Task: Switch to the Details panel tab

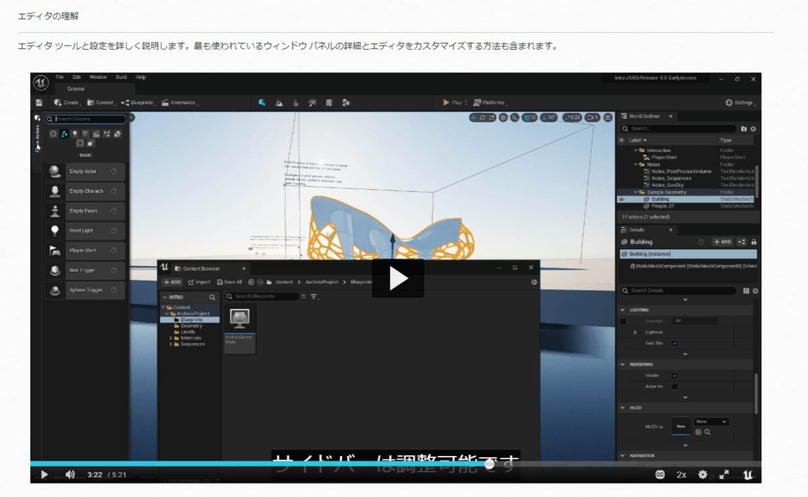Action: [637, 230]
